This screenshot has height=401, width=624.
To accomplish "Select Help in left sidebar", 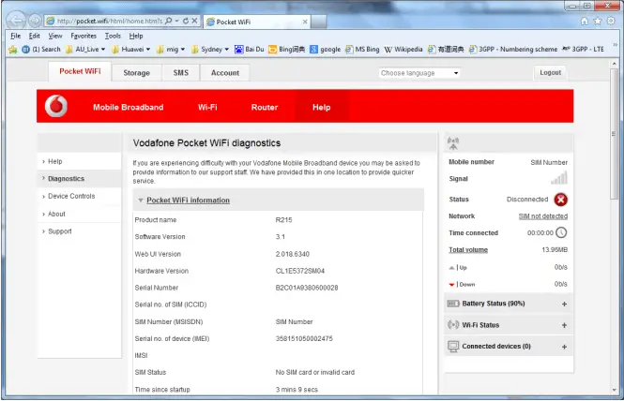I will [80, 161].
